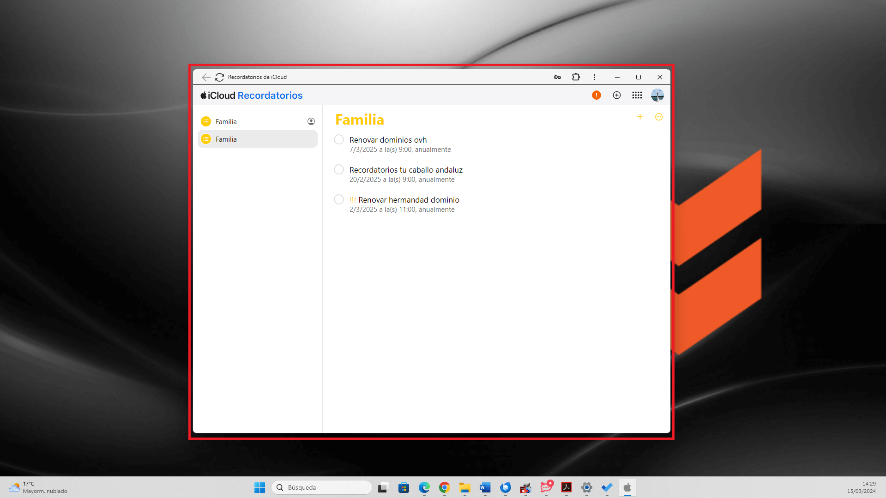The image size is (886, 498).
Task: Open the iCloud apps grid launcher
Action: 637,95
